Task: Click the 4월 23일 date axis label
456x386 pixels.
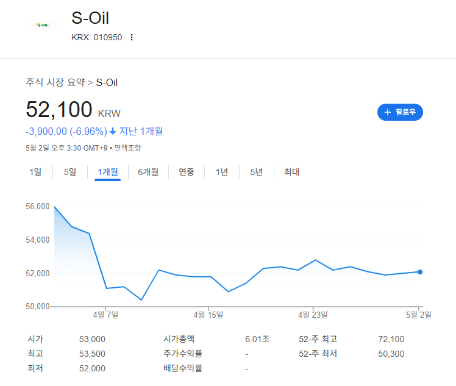Action: [x=313, y=315]
